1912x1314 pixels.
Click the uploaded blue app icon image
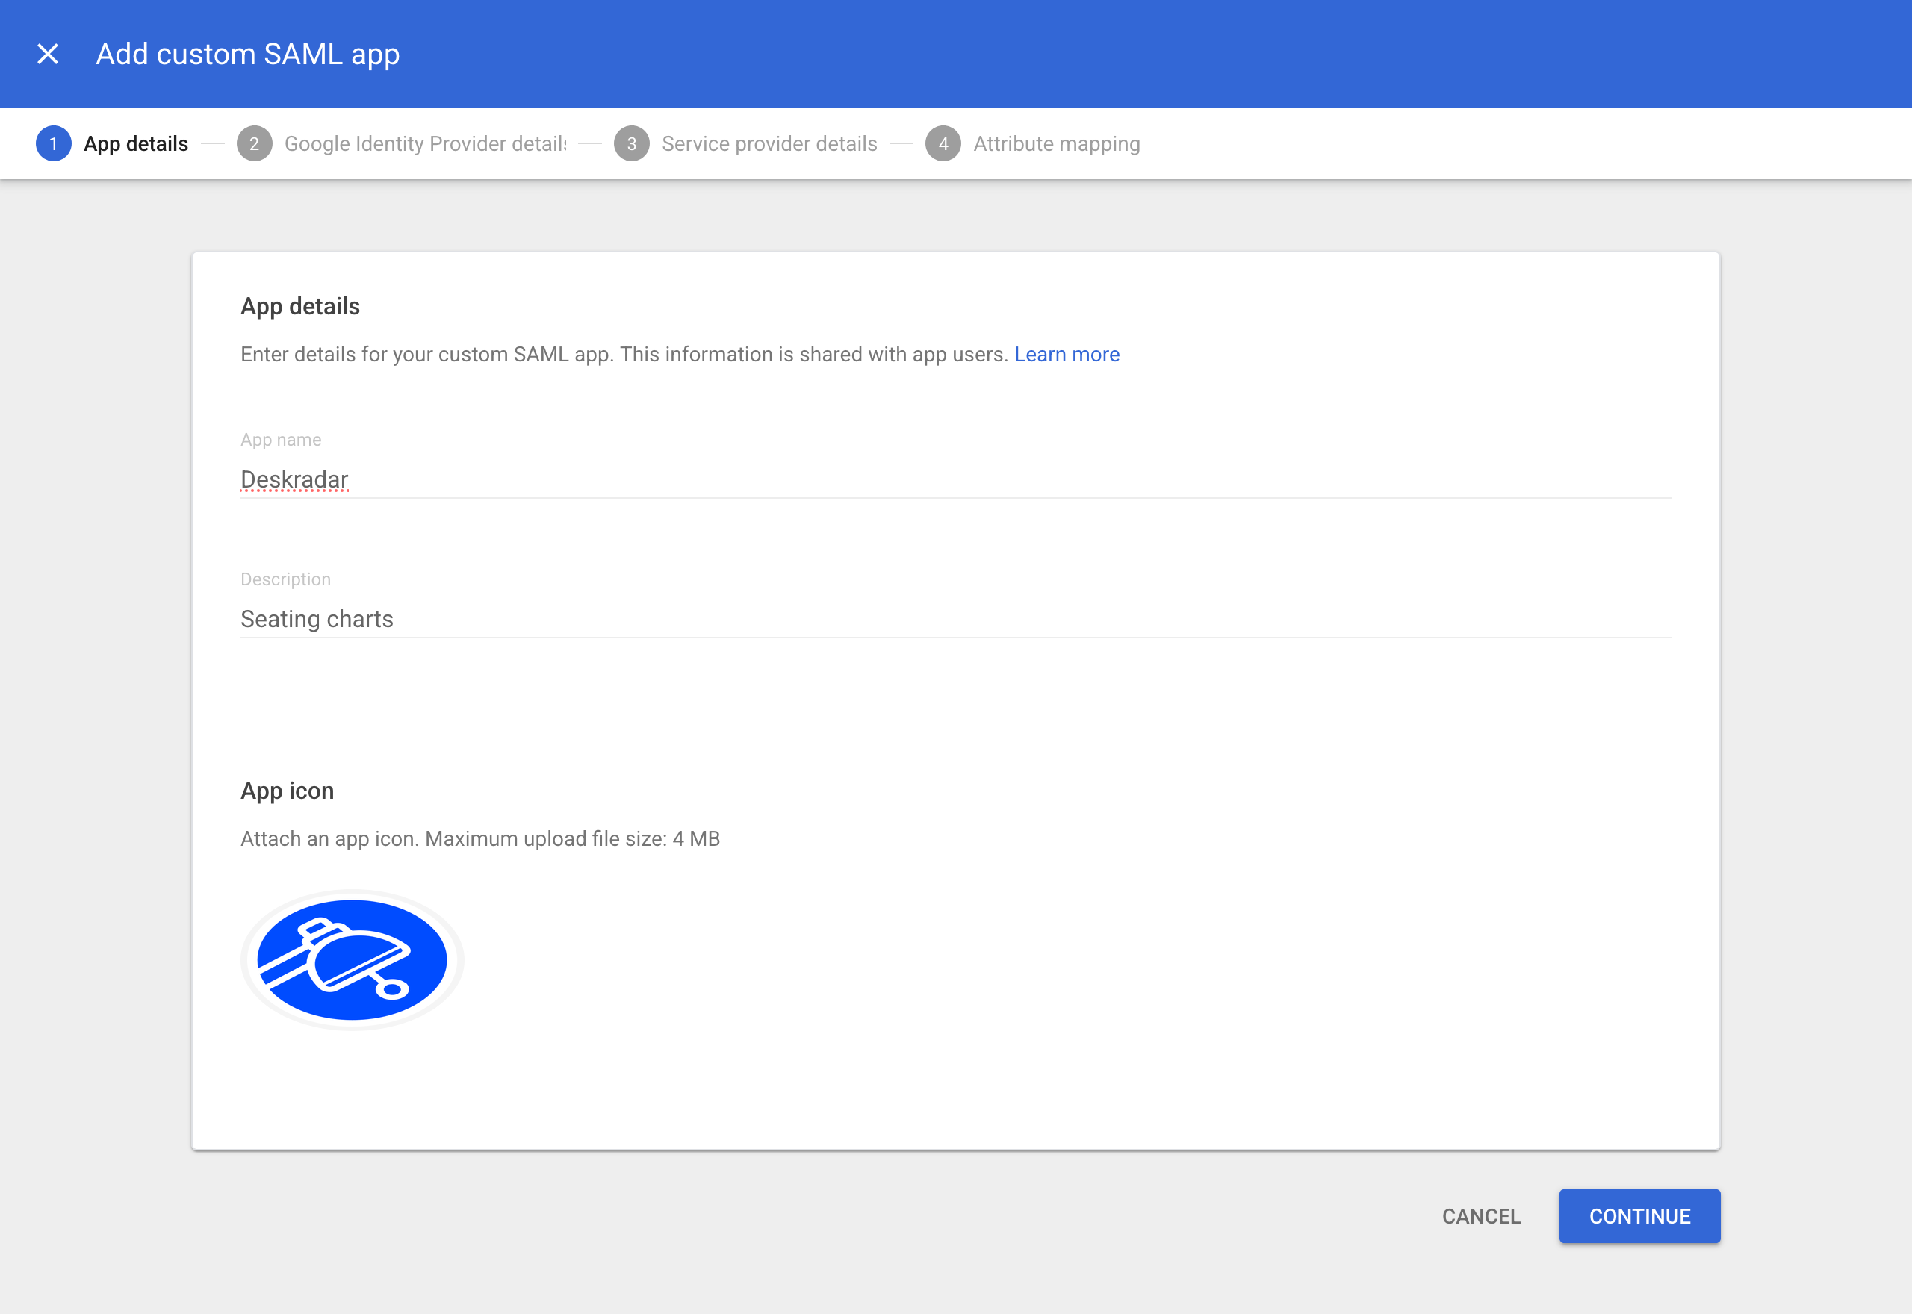[353, 960]
